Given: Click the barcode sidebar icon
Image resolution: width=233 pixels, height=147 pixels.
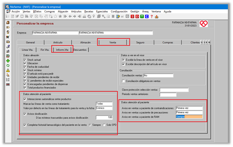Looking at the screenshot, I should (x=8, y=85).
